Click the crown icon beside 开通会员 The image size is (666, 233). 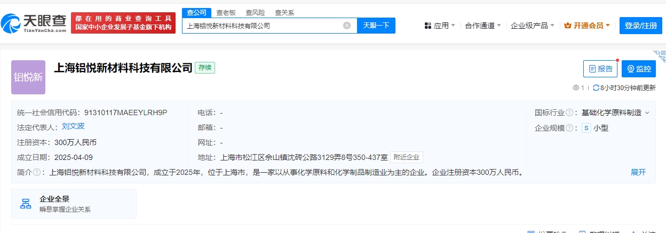coord(568,26)
